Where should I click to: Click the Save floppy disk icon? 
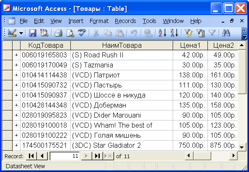pos(33,33)
